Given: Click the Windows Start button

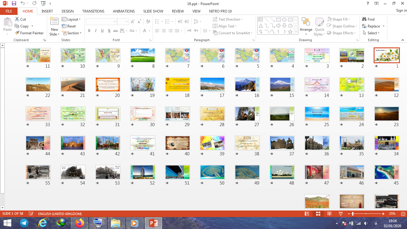Looking at the screenshot, I should pos(7,223).
